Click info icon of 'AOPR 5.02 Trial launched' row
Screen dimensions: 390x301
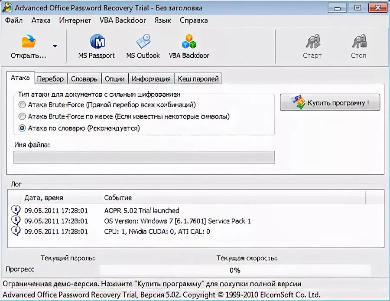[x=16, y=210]
